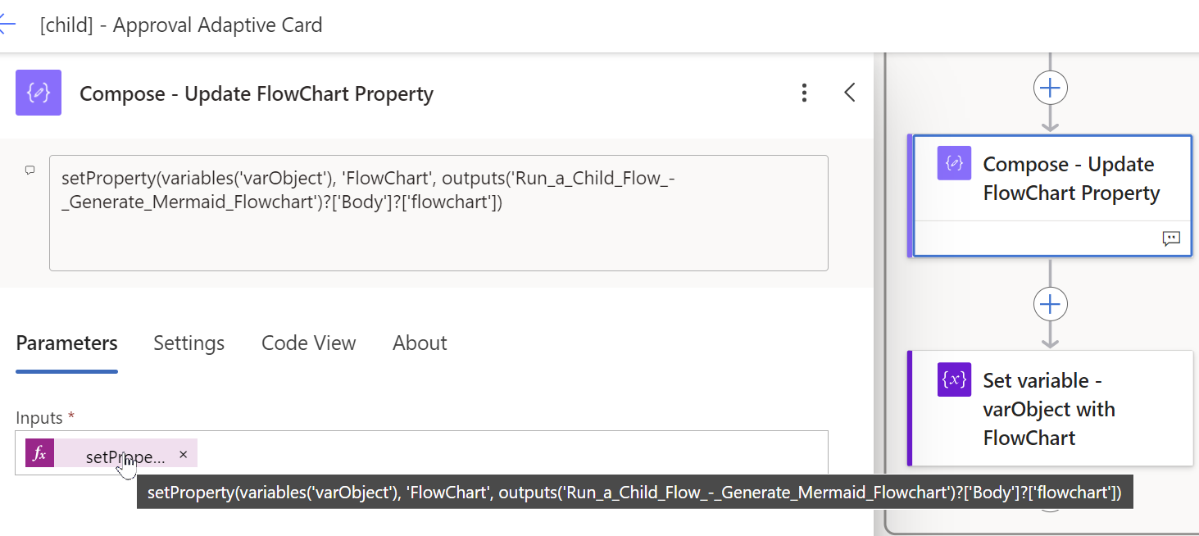Click the comment icon beside the description box
Screen dimensions: 1199x536
click(x=30, y=170)
